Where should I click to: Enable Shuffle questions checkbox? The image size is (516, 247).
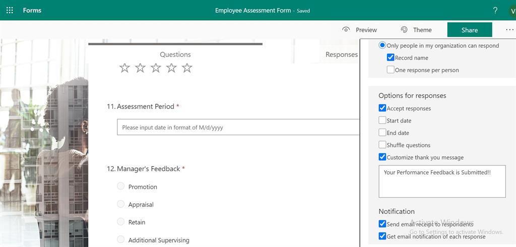click(382, 145)
